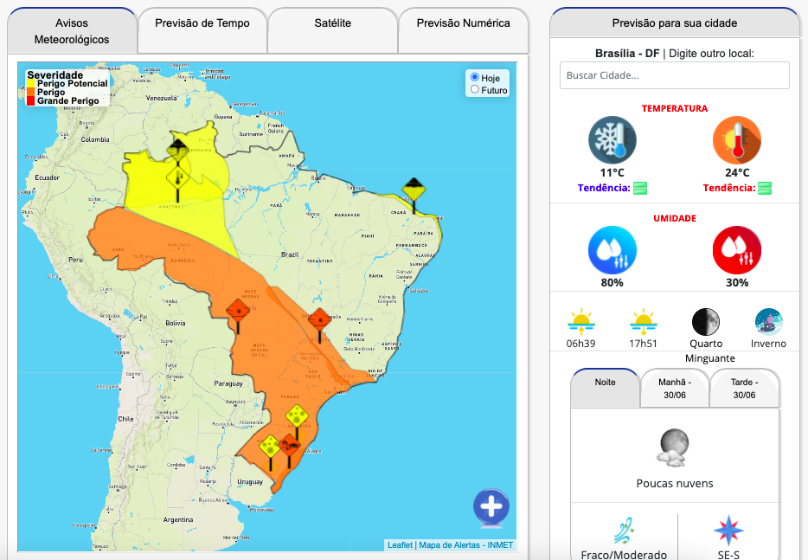Click the red 30% humidity icon
808x560 pixels.
tap(737, 250)
